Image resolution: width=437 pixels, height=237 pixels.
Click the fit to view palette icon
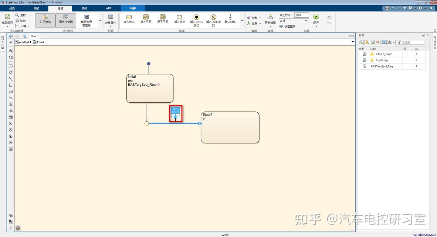(11, 57)
